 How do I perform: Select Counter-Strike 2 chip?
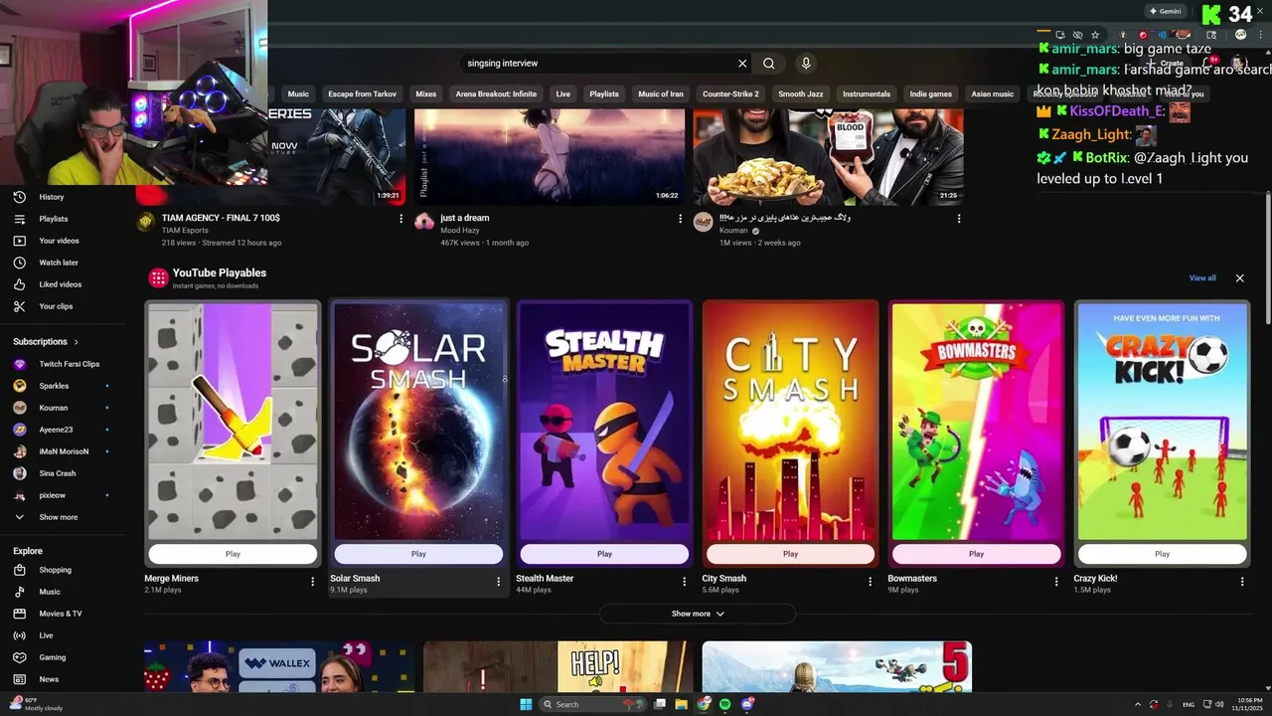[730, 94]
